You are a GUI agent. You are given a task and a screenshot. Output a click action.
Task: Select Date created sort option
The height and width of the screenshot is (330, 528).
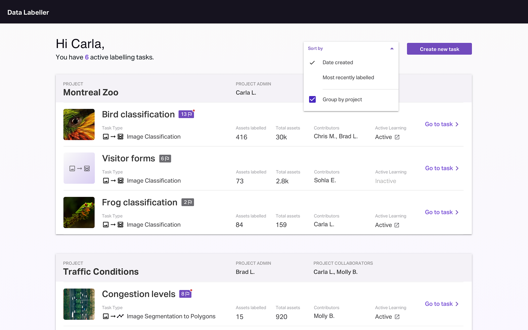tap(338, 62)
